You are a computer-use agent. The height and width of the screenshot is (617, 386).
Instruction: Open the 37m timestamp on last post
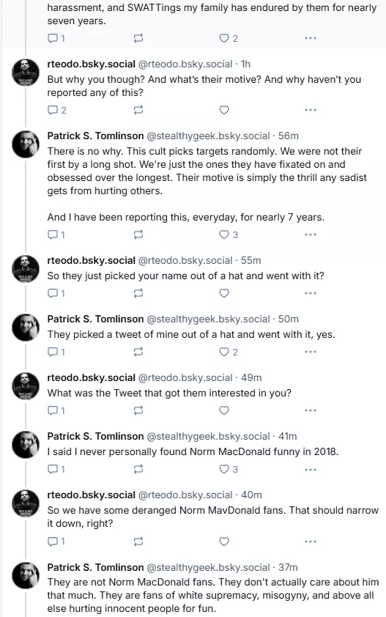(x=288, y=567)
